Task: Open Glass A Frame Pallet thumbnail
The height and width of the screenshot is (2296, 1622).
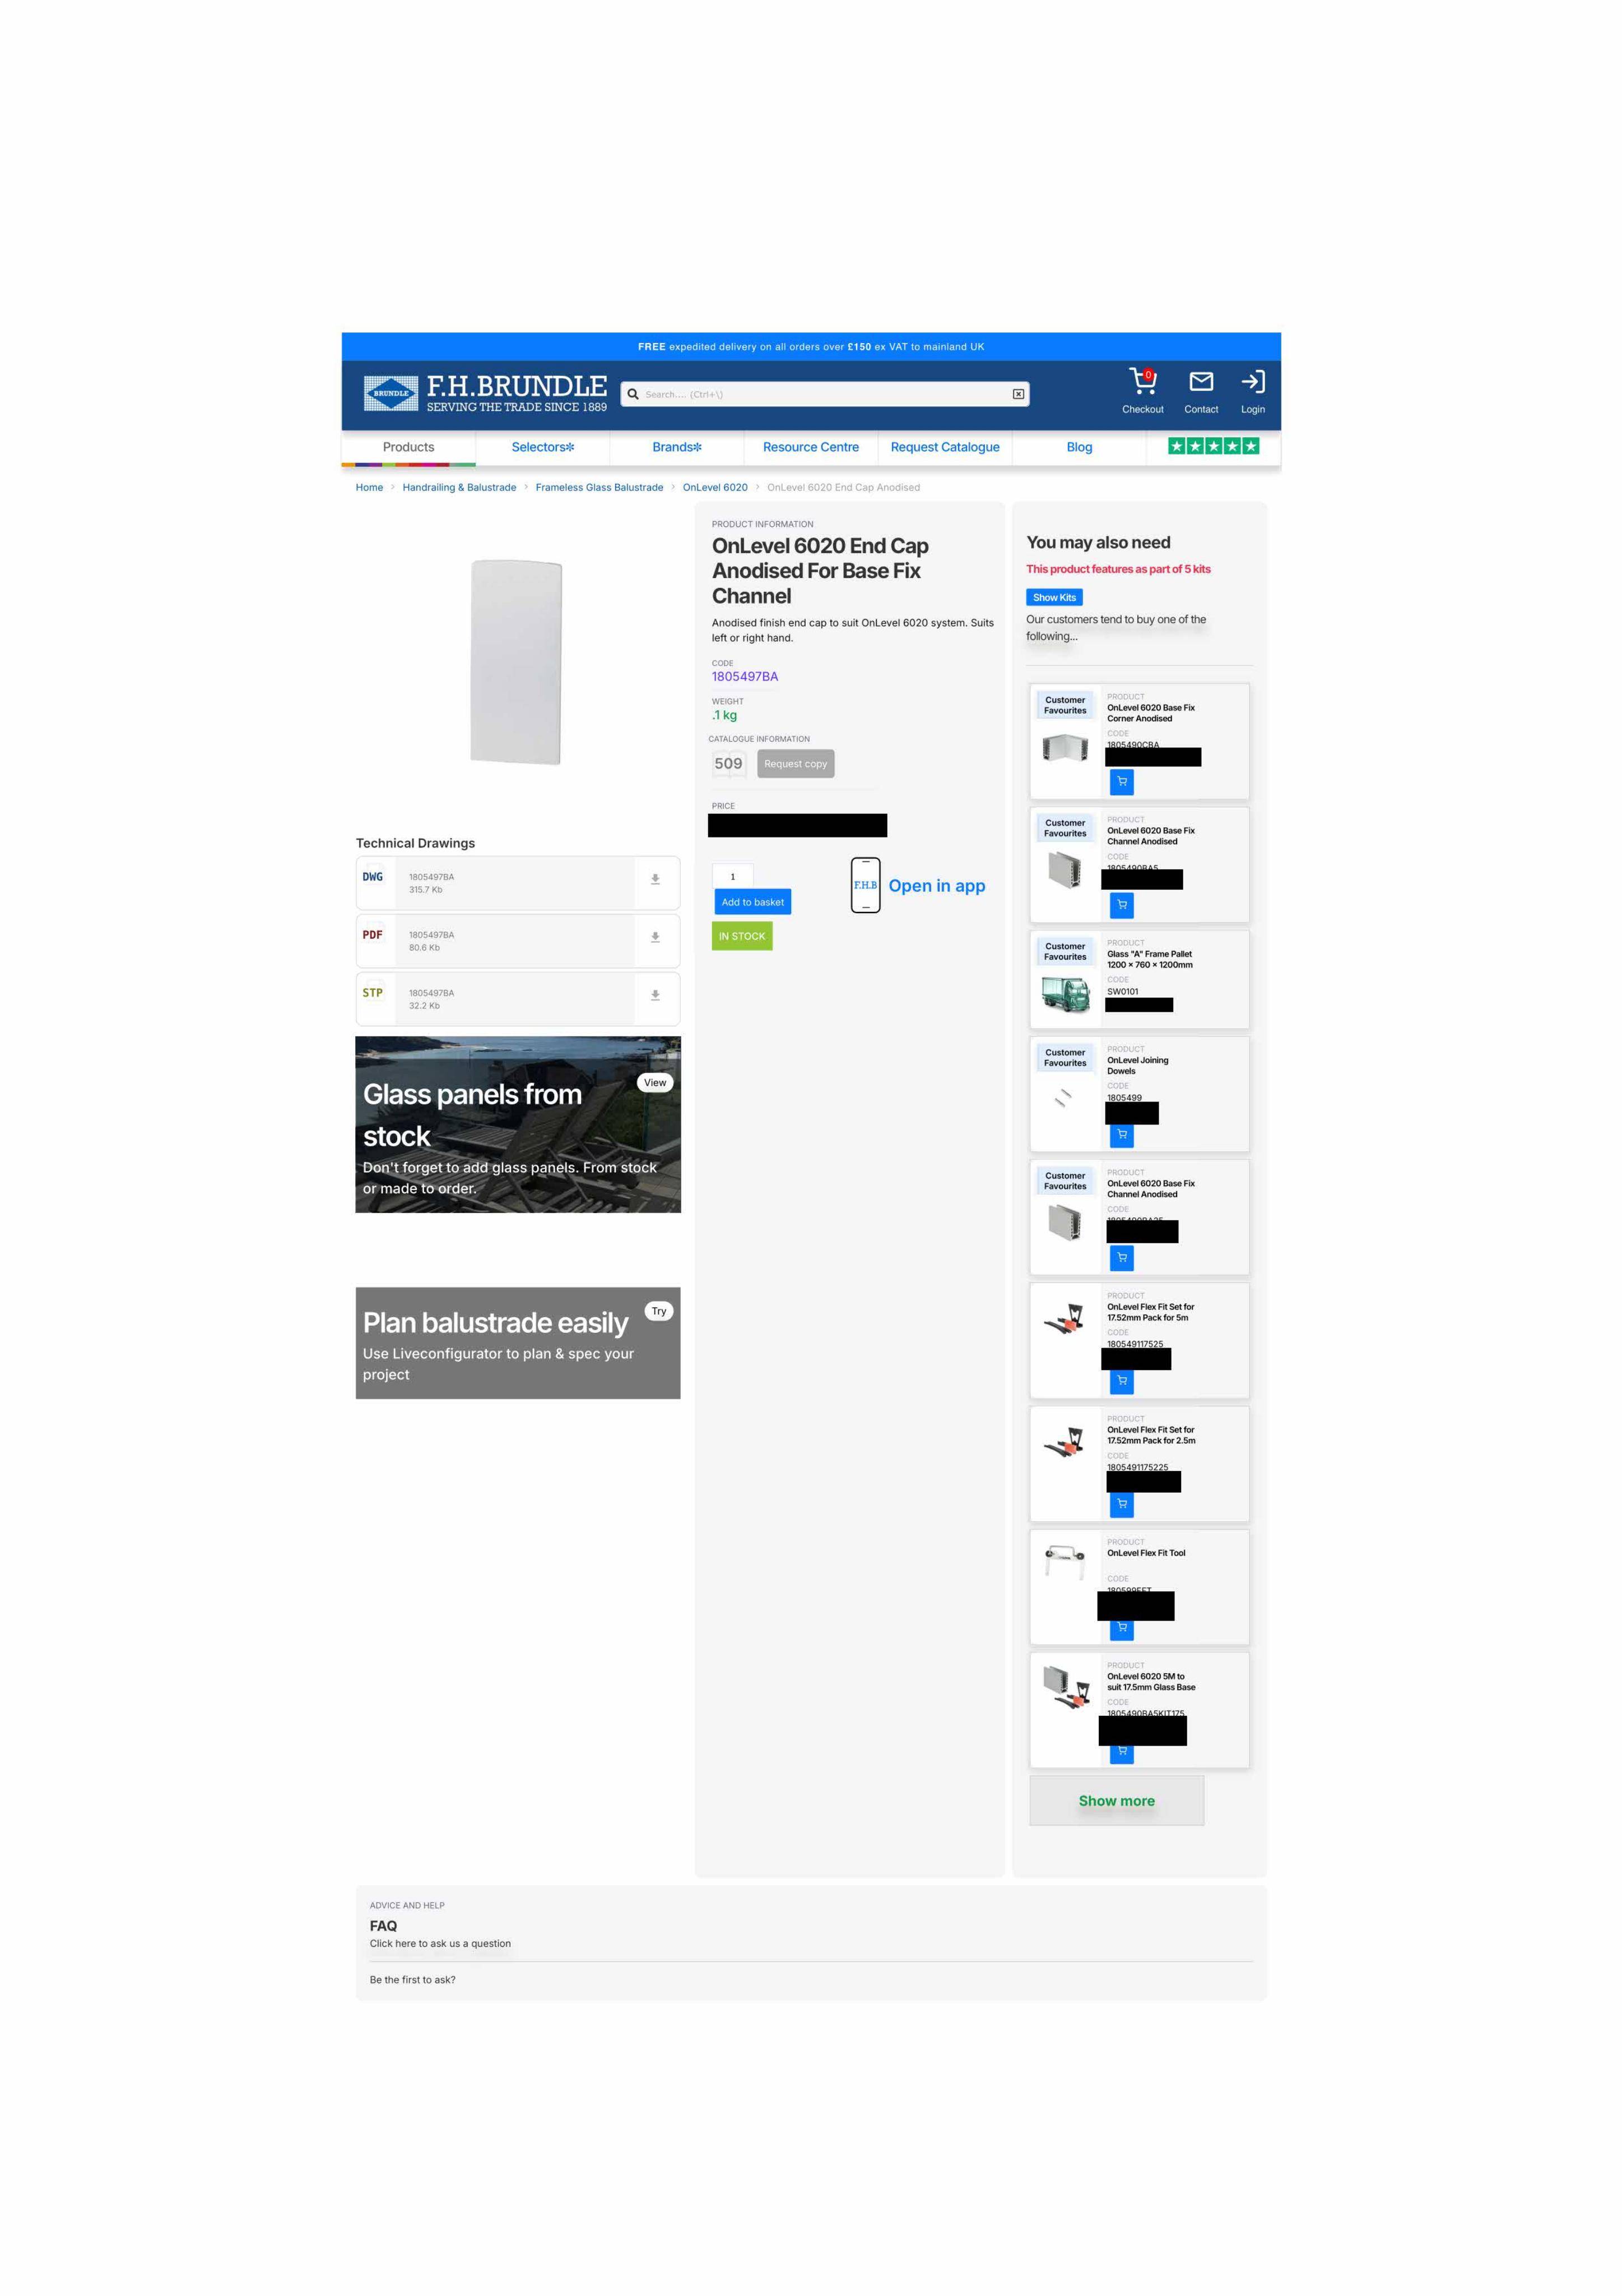Action: [1065, 995]
